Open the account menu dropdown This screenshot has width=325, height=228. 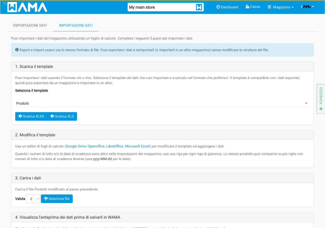pos(307,7)
